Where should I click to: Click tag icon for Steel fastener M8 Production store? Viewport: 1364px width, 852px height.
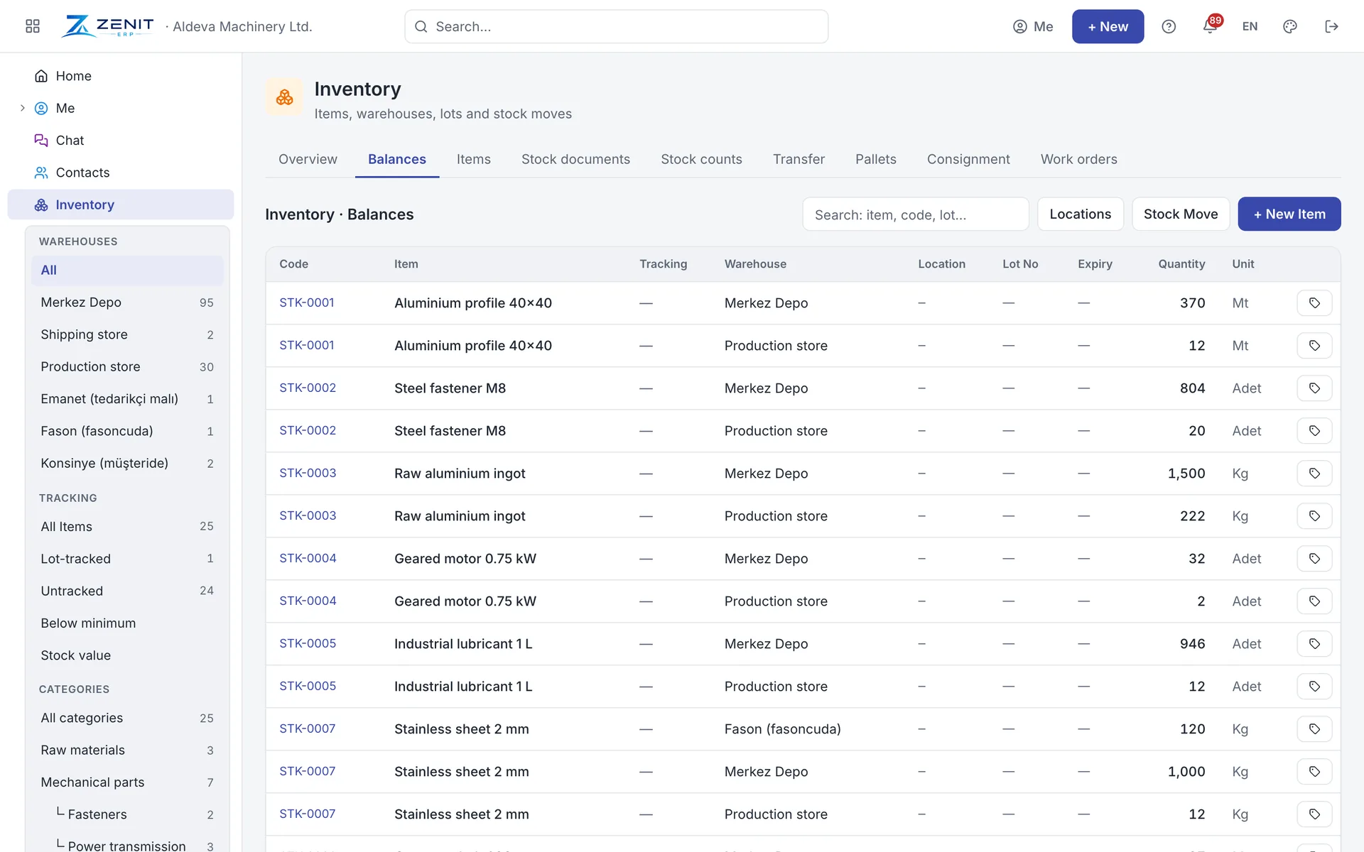coord(1314,431)
